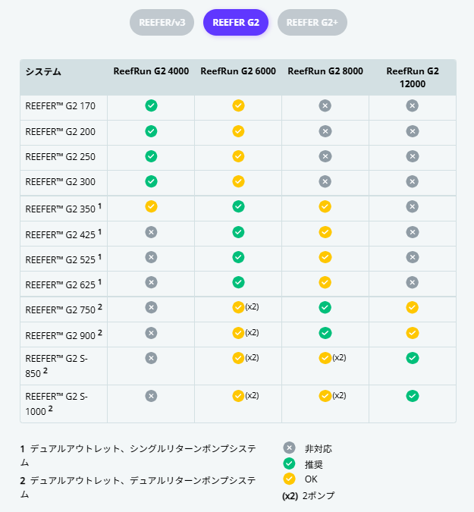Image resolution: width=474 pixels, height=512 pixels.
Task: Click gray X for G2 250 under ReefRun 8000
Action: (x=325, y=156)
